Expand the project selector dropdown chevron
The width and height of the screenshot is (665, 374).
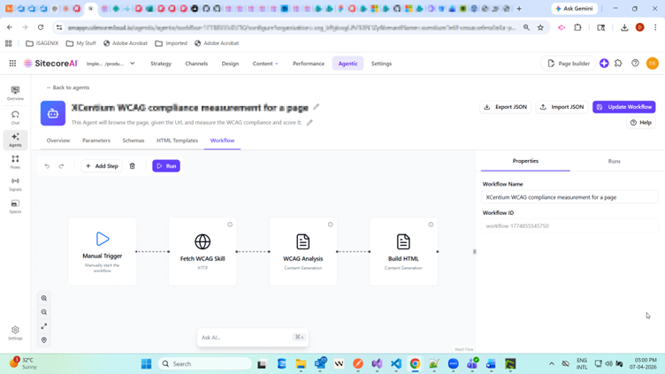[133, 64]
